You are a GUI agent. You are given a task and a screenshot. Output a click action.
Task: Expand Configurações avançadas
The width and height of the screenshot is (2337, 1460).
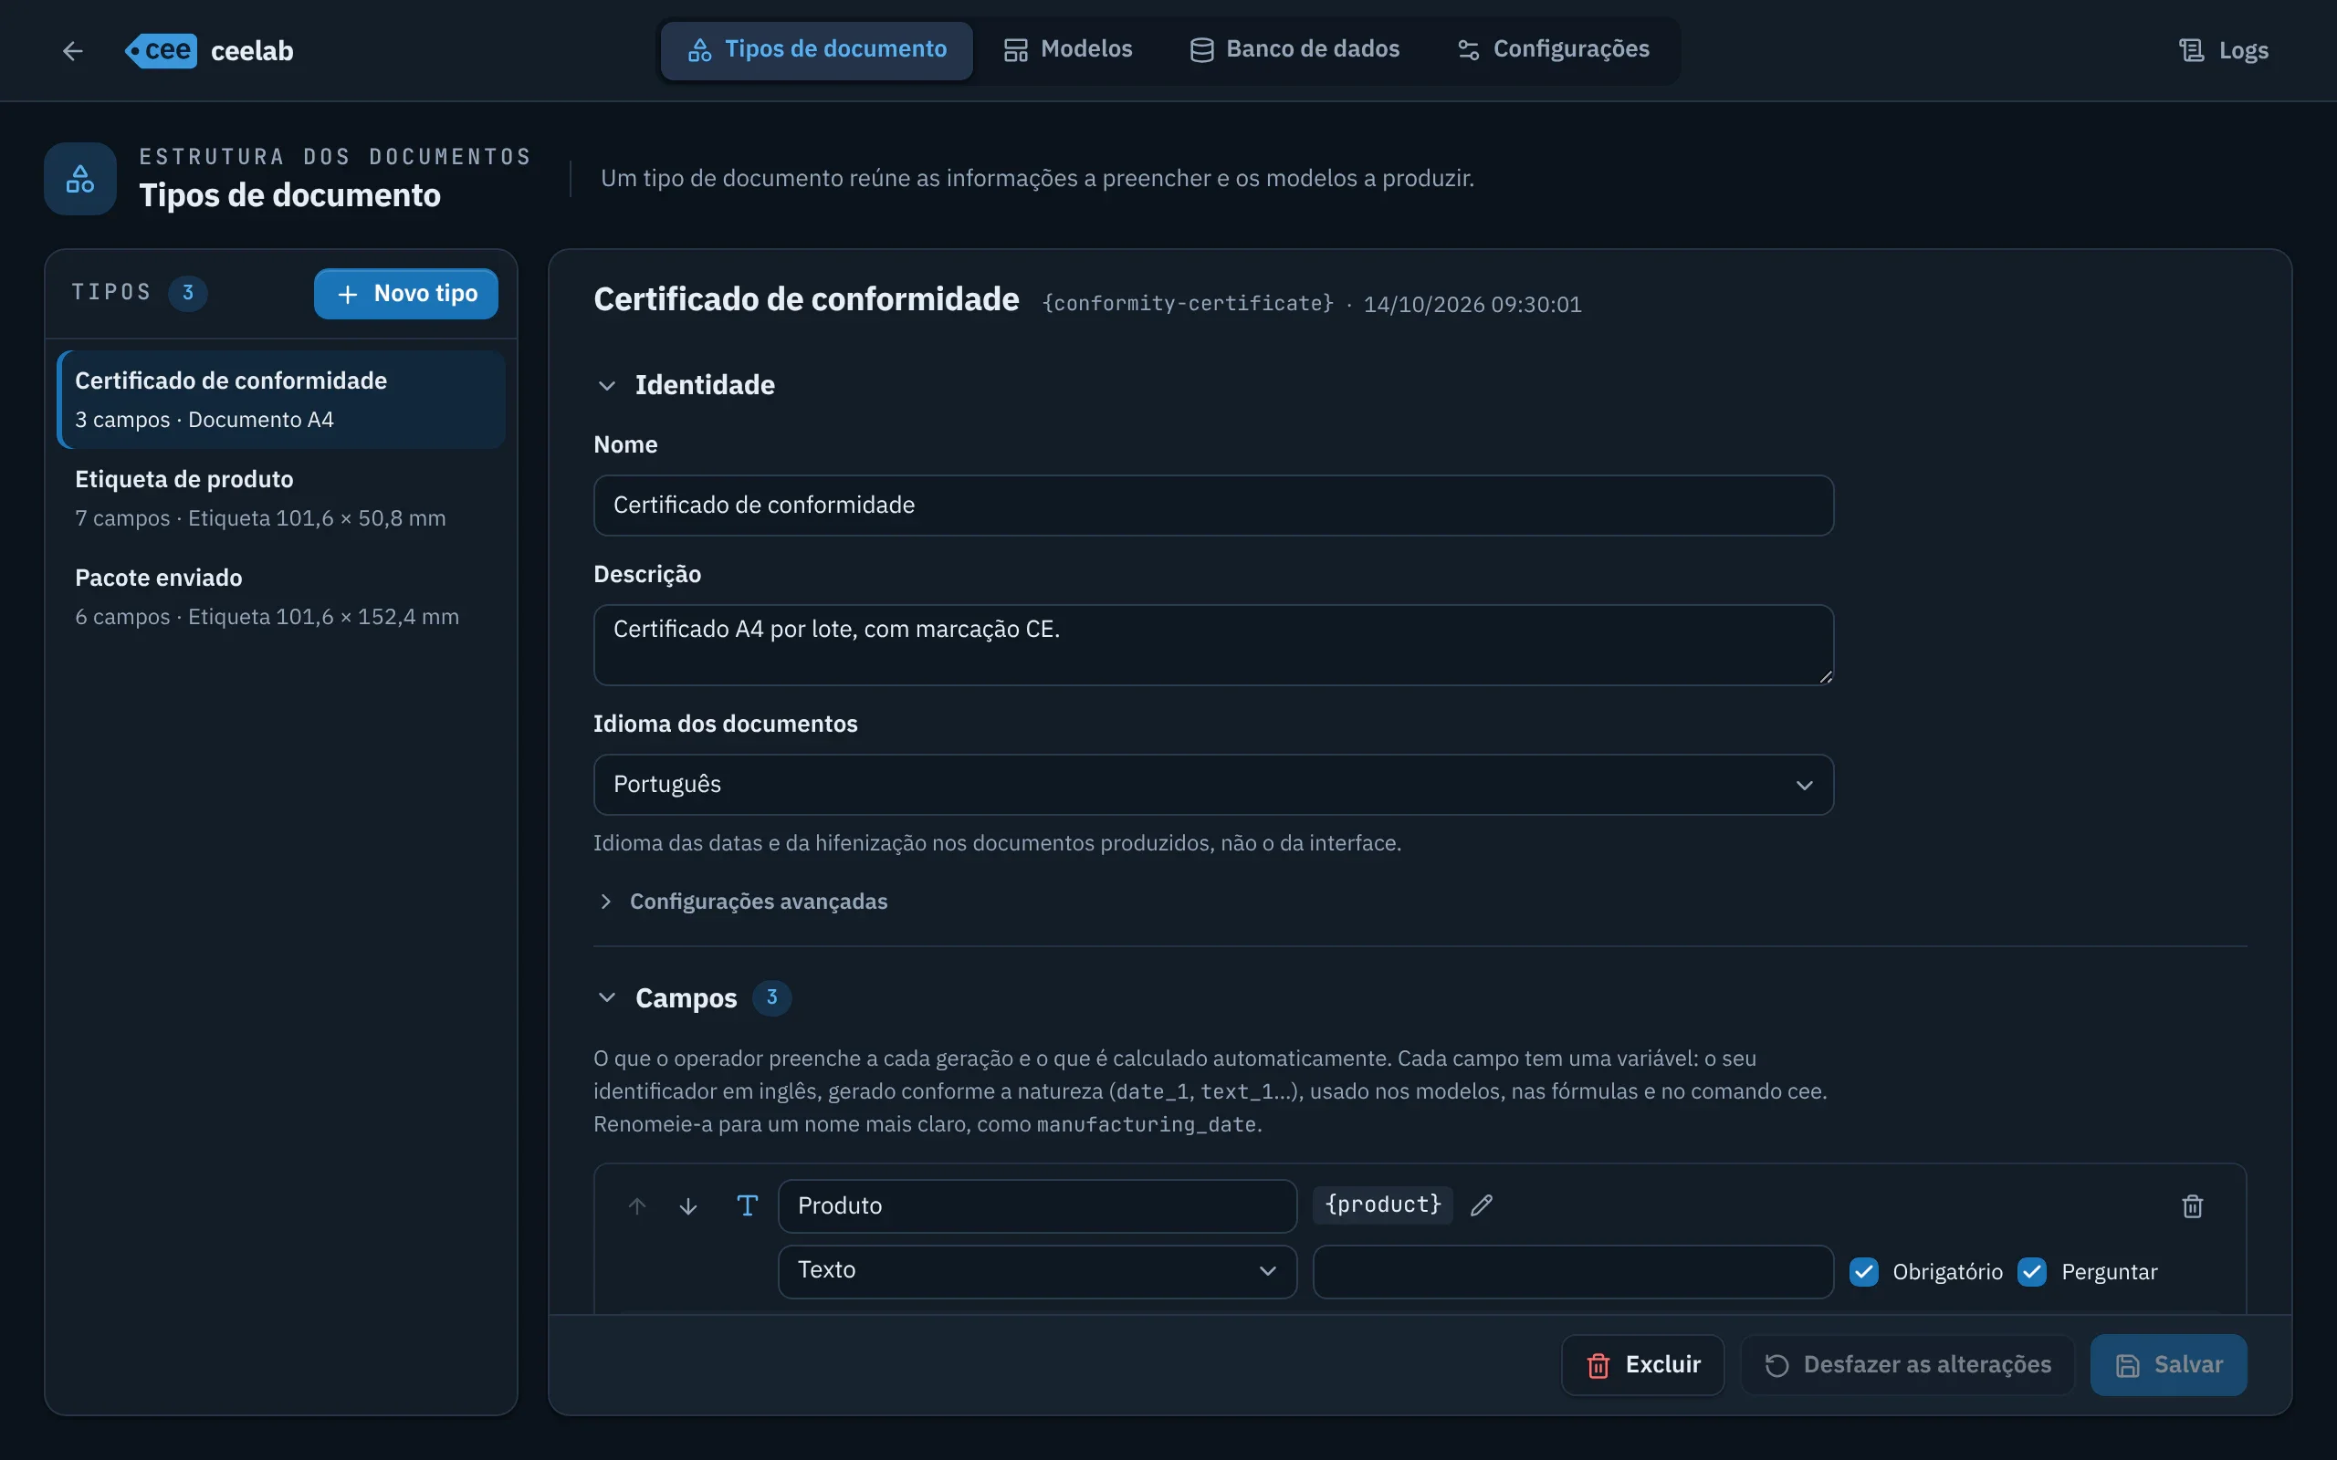coord(741,901)
